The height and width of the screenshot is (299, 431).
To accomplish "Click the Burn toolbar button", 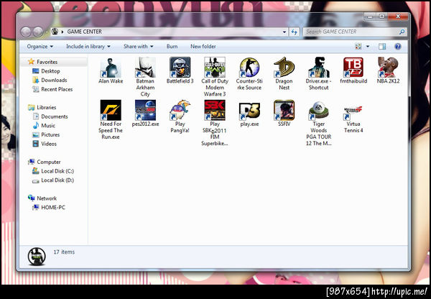I will click(172, 47).
